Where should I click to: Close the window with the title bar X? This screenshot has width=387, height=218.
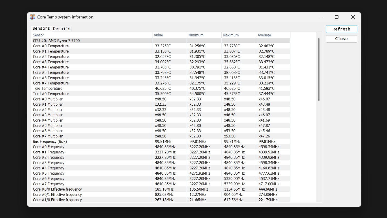coord(353,17)
